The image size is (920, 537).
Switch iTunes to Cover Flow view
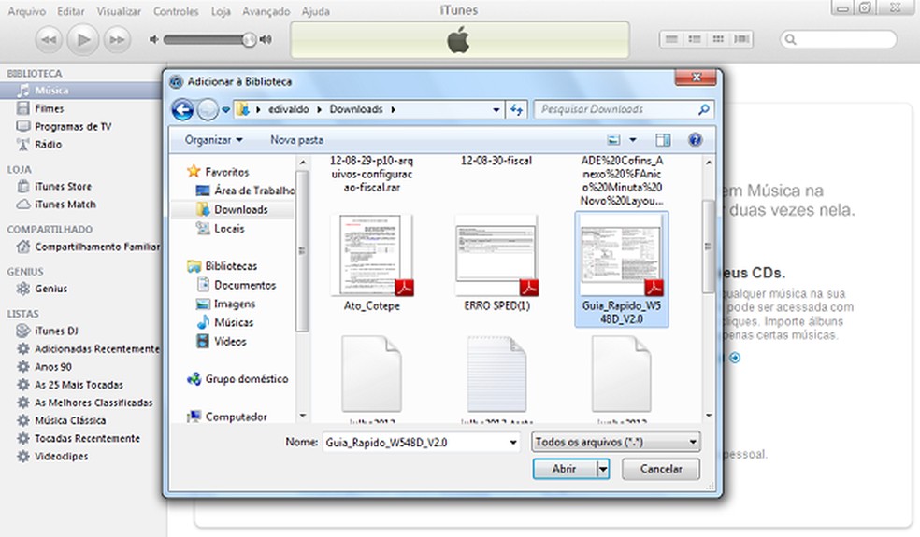coord(741,39)
